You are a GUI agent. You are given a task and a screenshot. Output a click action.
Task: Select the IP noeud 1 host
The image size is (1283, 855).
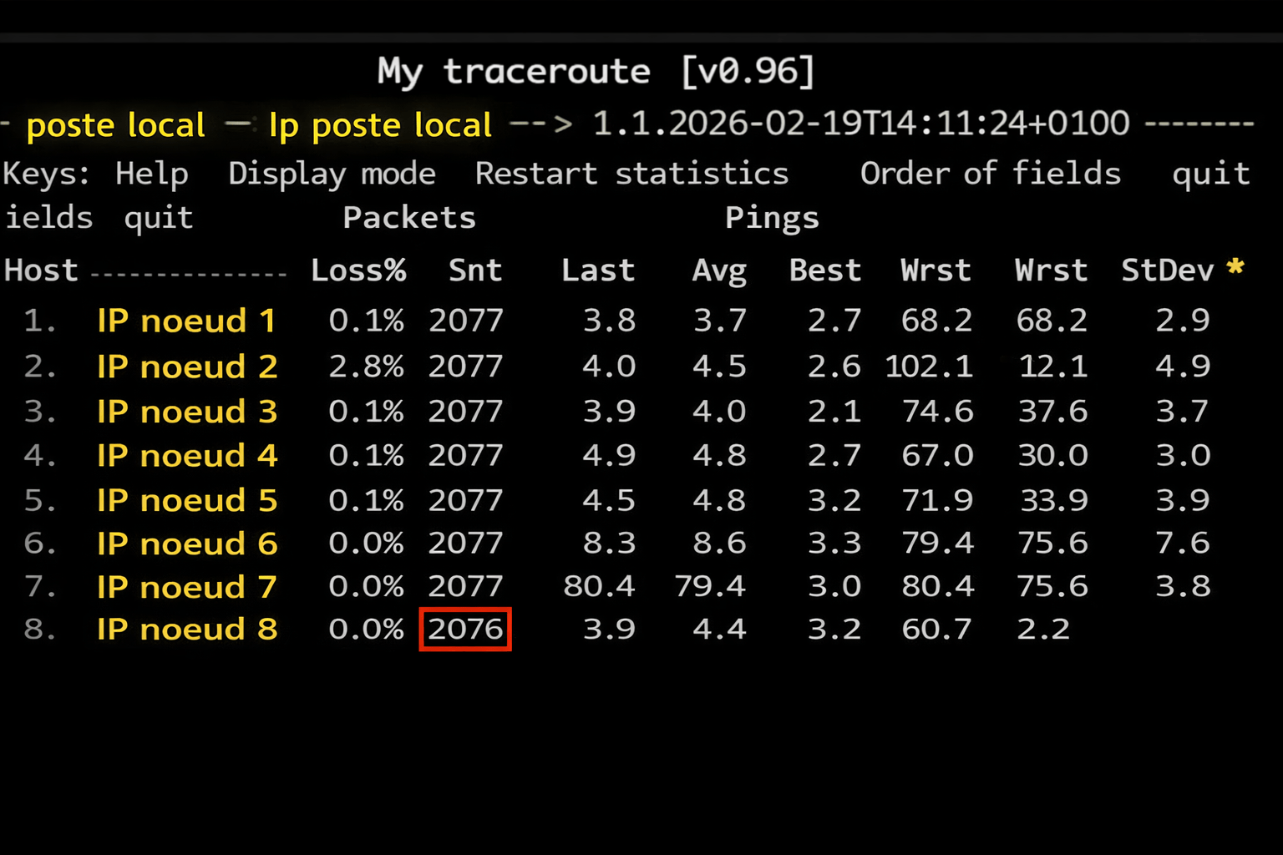(186, 321)
